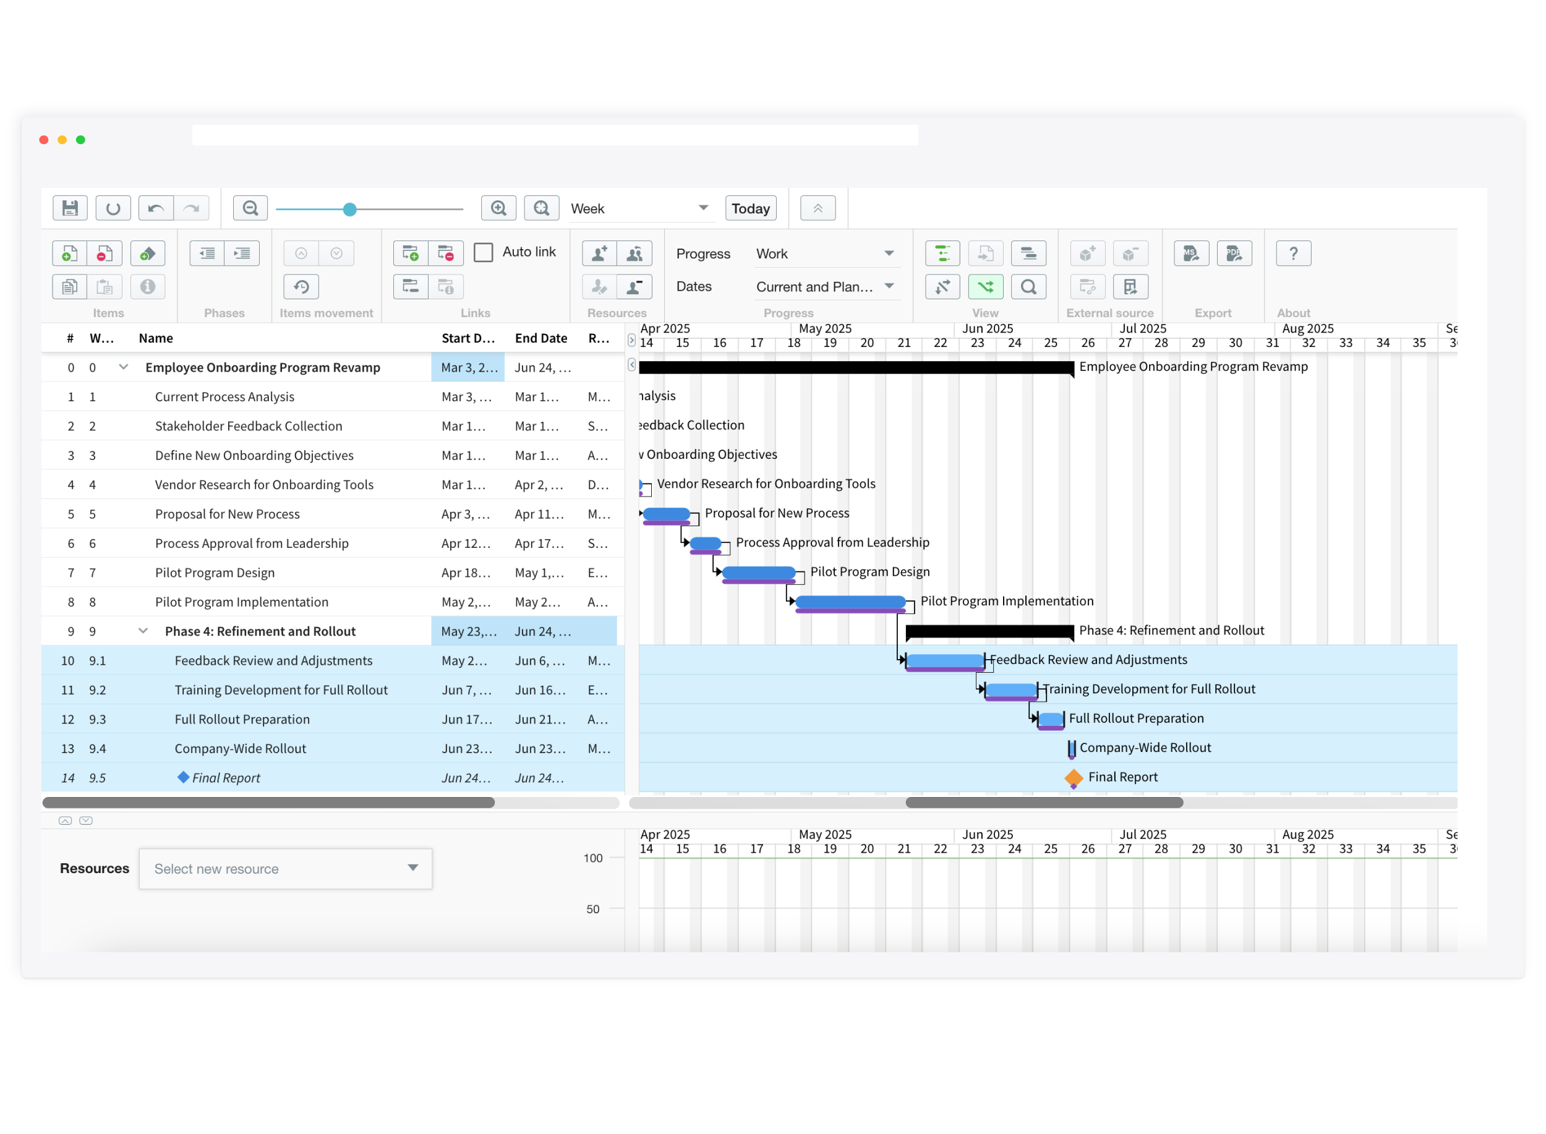Click the zoom level slider handle
The image size is (1546, 1134).
pyautogui.click(x=349, y=210)
